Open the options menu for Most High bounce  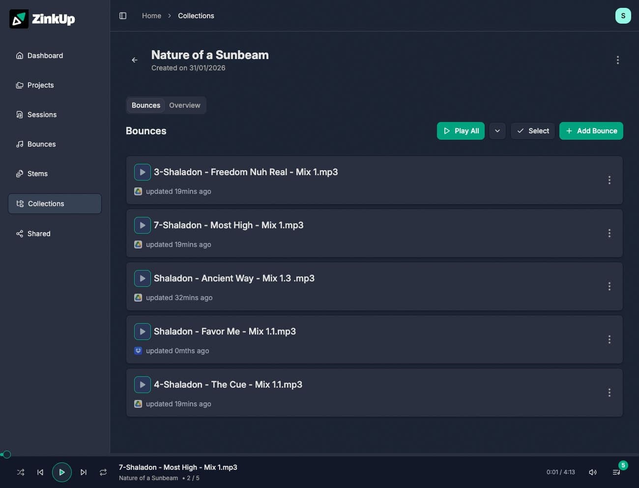[x=609, y=233]
